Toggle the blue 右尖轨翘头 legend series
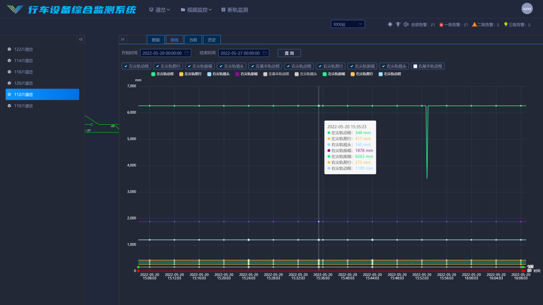 pyautogui.click(x=218, y=74)
